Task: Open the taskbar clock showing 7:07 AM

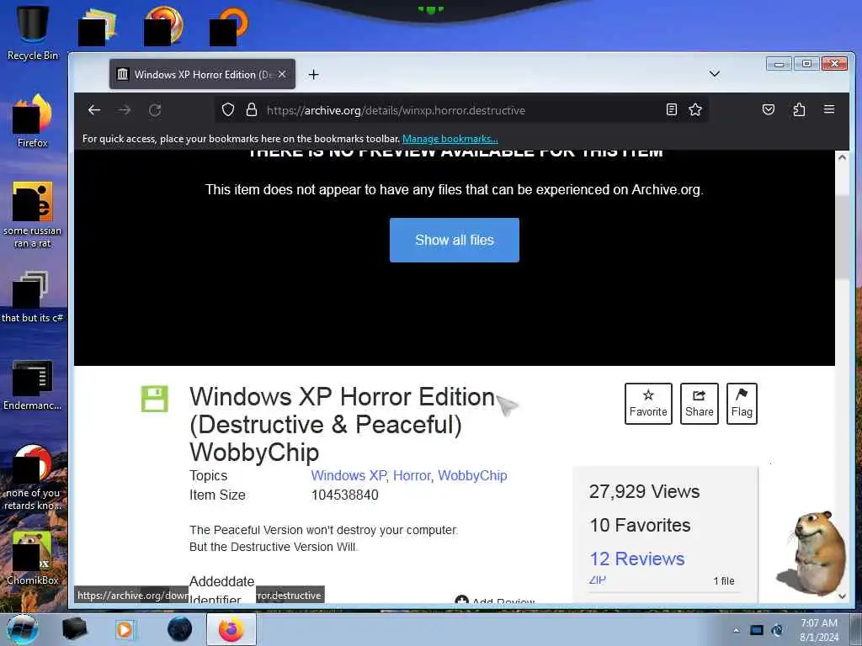Action: tap(819, 630)
